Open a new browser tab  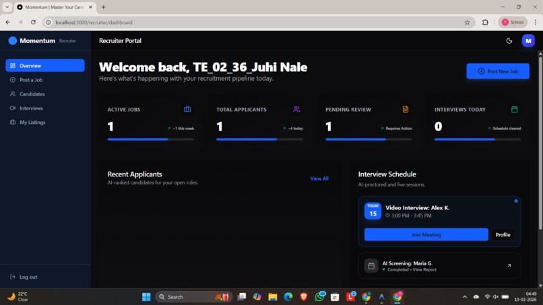(x=103, y=7)
